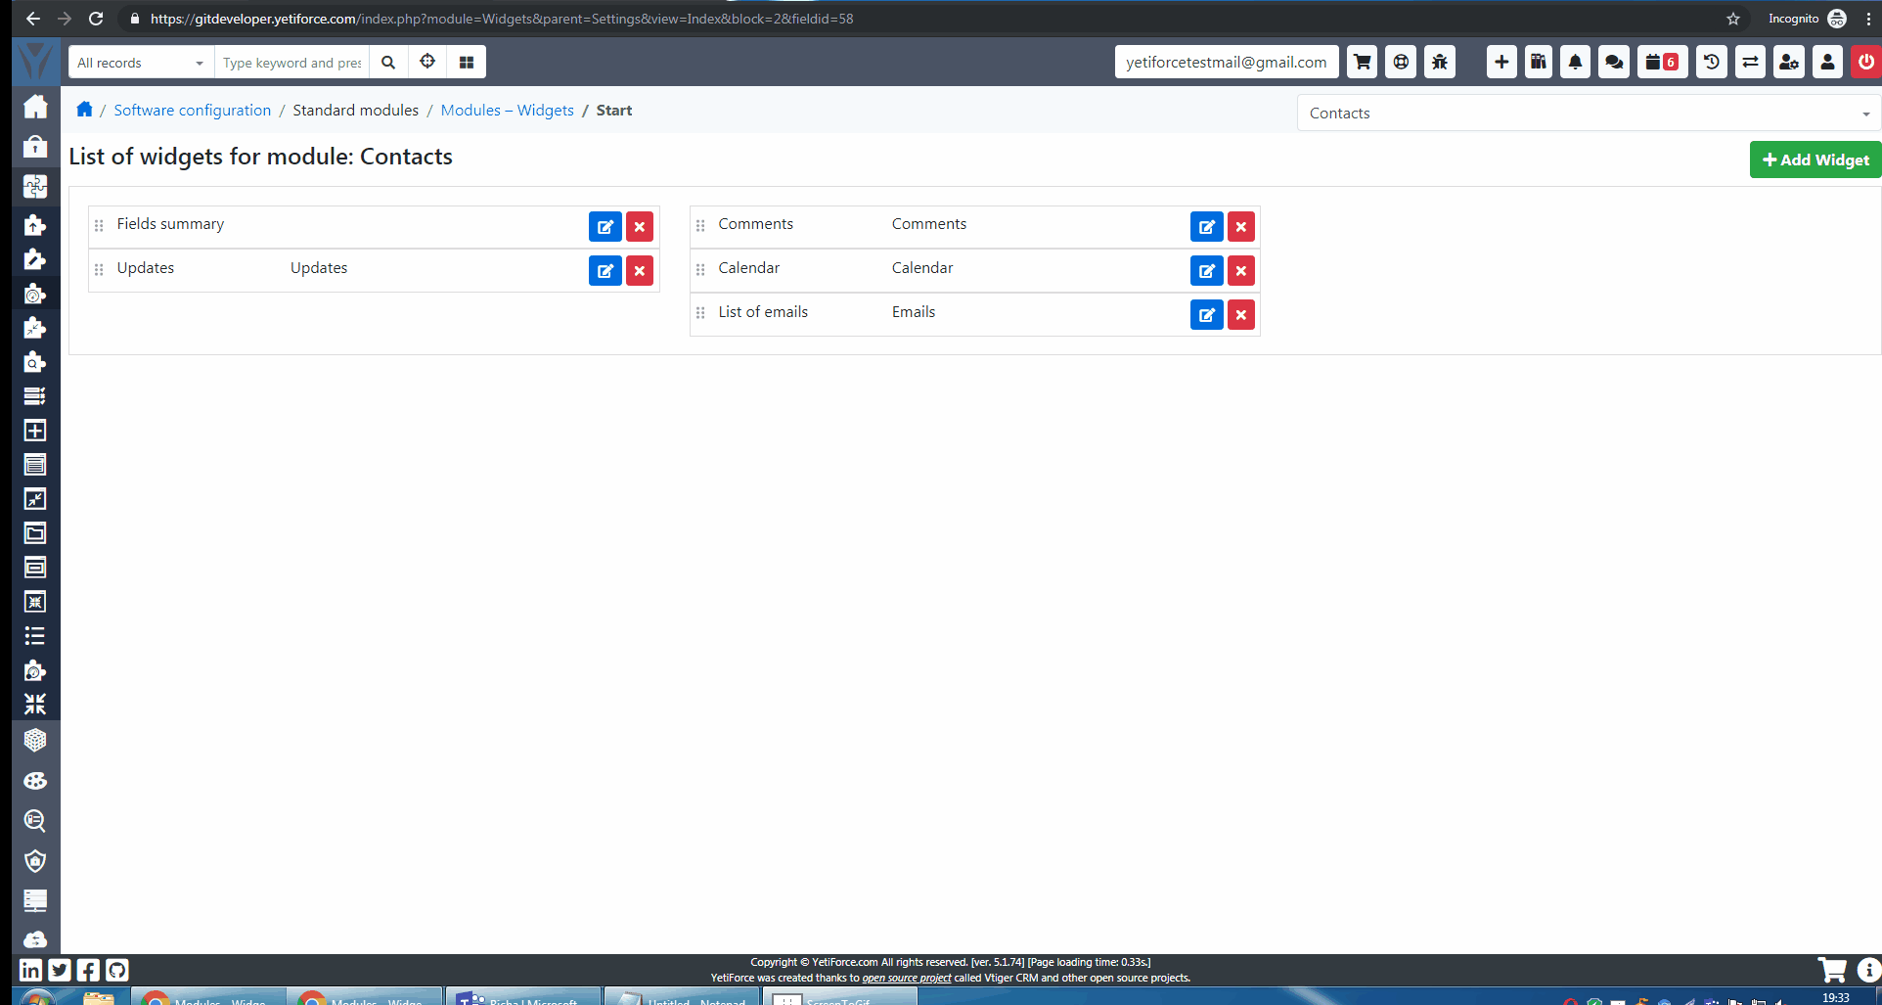The height and width of the screenshot is (1005, 1882).
Task: Delete the Comments widget
Action: 1241,227
